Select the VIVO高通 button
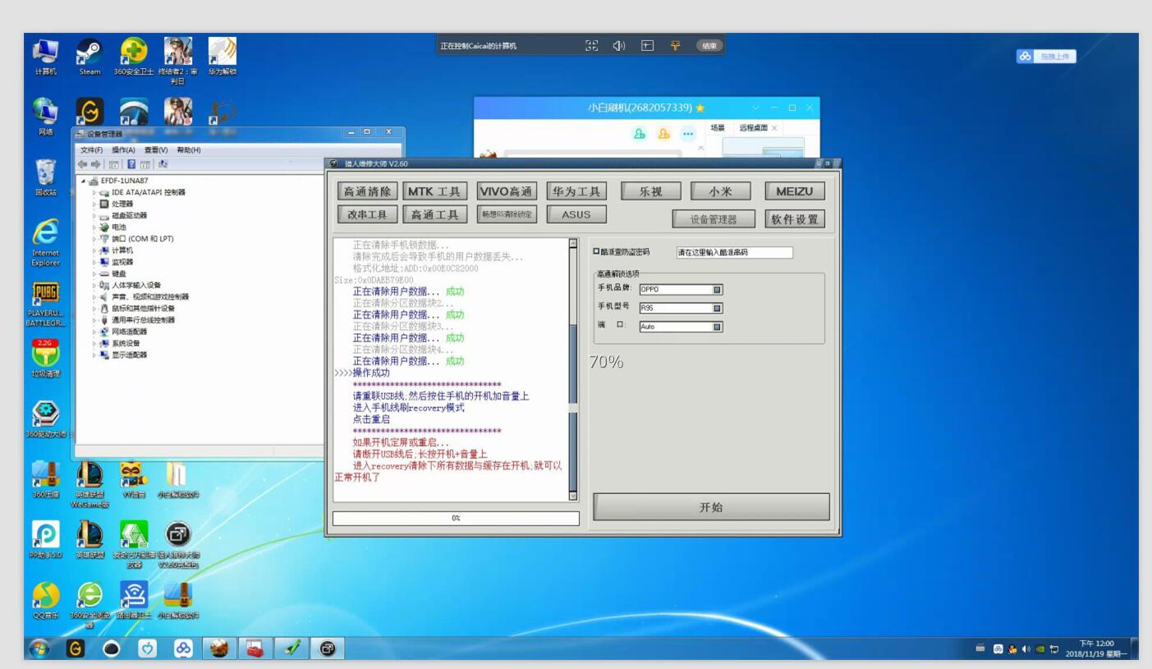This screenshot has width=1152, height=669. [x=506, y=191]
